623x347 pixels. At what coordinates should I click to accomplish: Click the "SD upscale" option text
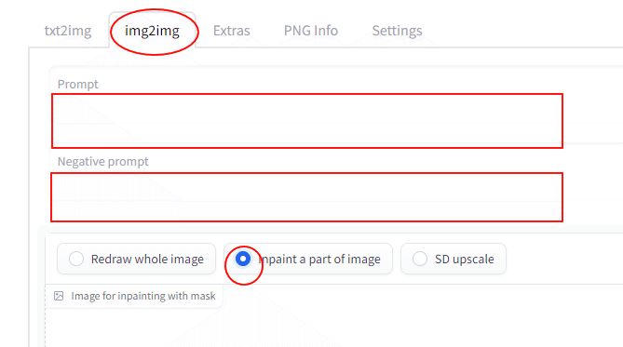coord(465,260)
